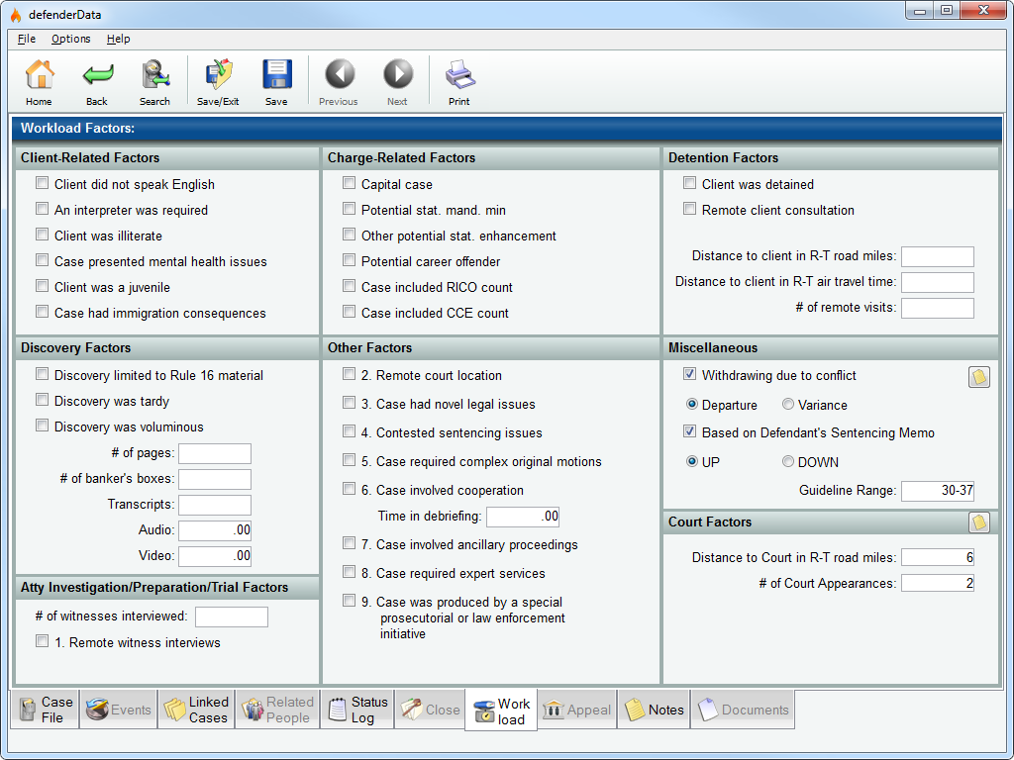Check Case presented mental health issues
This screenshot has height=760, width=1014.
(x=42, y=260)
